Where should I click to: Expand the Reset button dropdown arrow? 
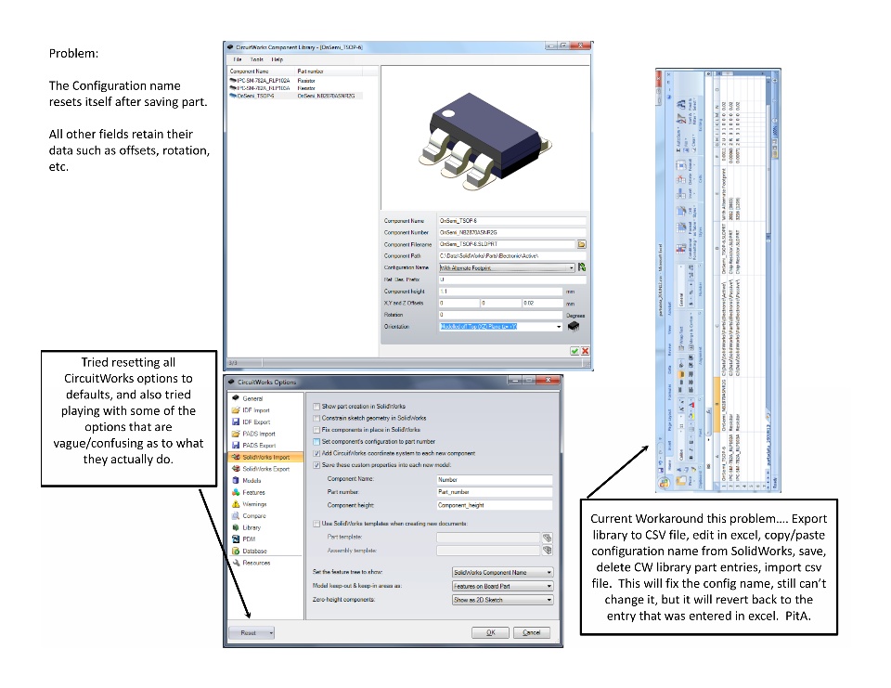pyautogui.click(x=271, y=633)
